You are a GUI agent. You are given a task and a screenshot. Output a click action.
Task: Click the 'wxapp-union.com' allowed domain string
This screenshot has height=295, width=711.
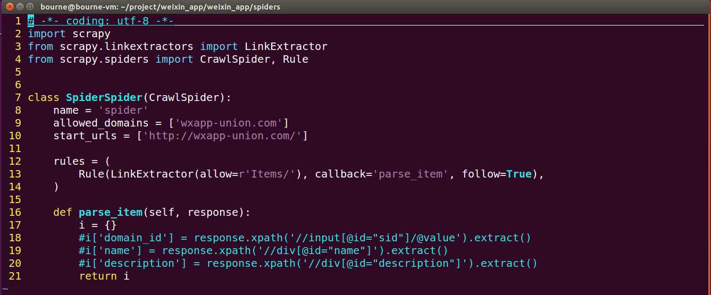tap(229, 123)
